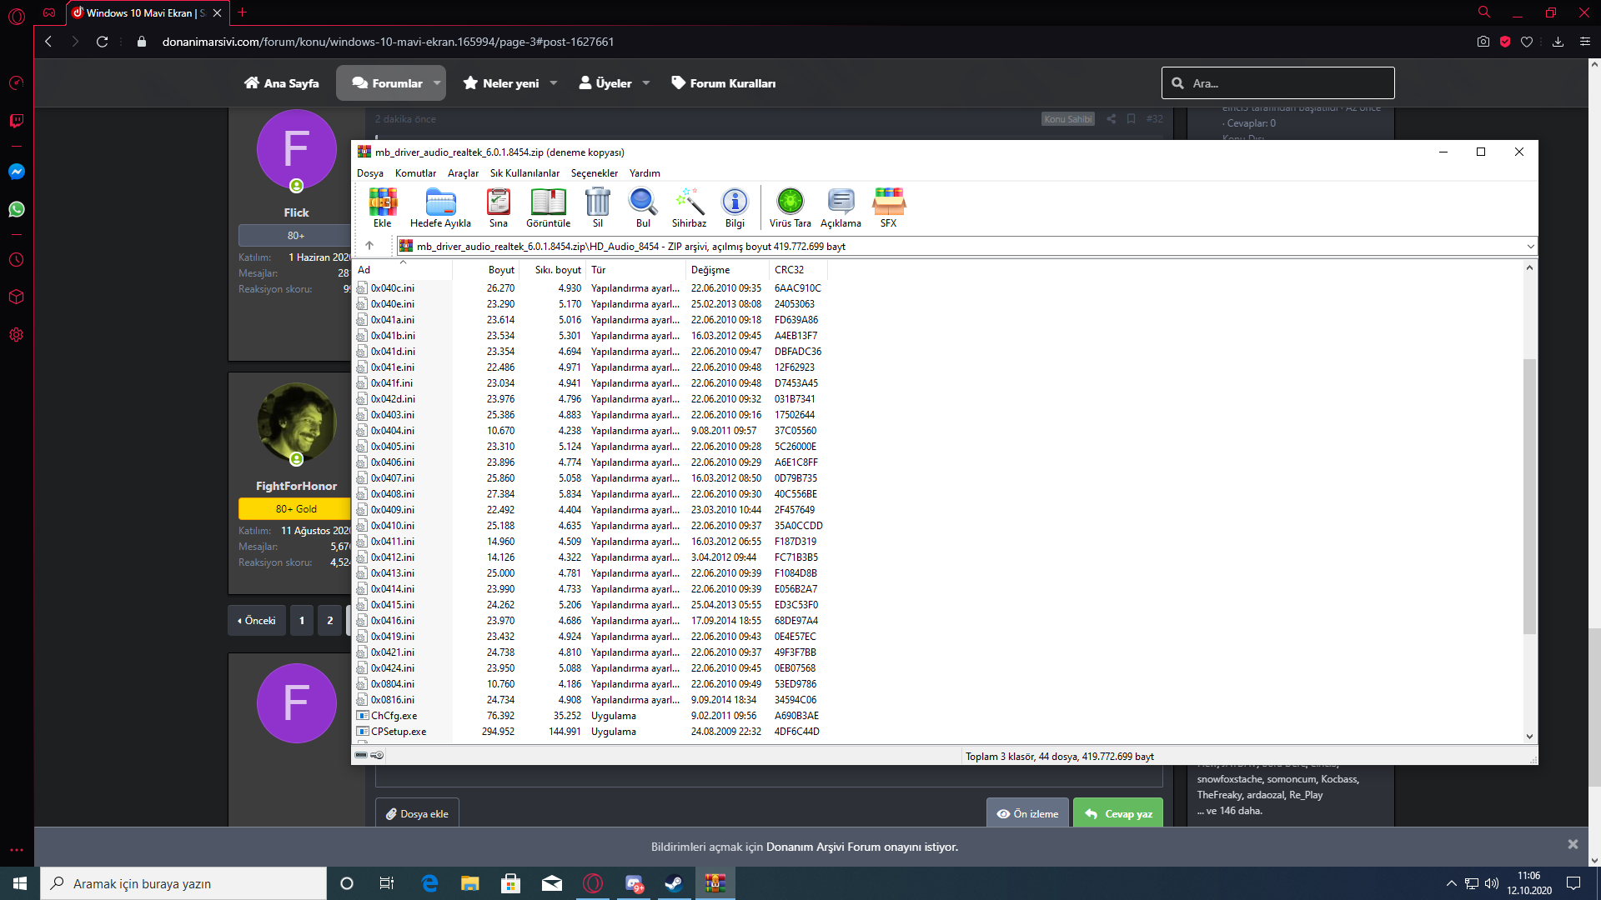
Task: Click the WinRAR file list scrollbar
Action: [1529, 496]
